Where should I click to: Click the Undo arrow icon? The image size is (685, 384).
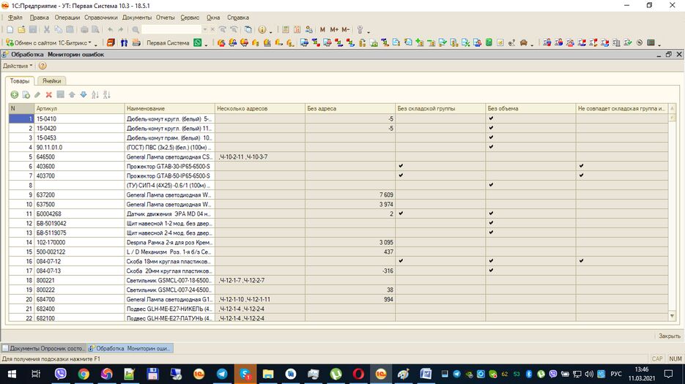click(x=110, y=30)
